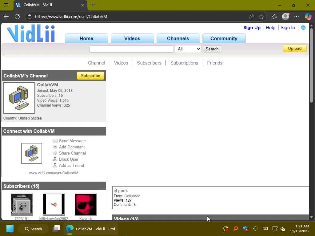This screenshot has height=236, width=315.
Task: Open subscriber 7523191 thumbnail
Action: pos(22,204)
